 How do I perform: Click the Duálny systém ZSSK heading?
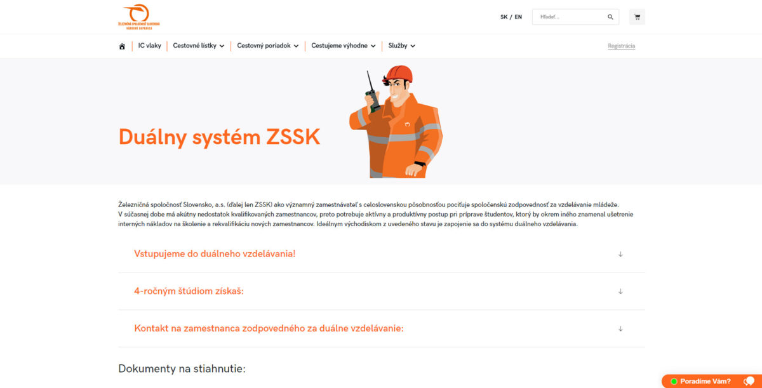tap(219, 137)
